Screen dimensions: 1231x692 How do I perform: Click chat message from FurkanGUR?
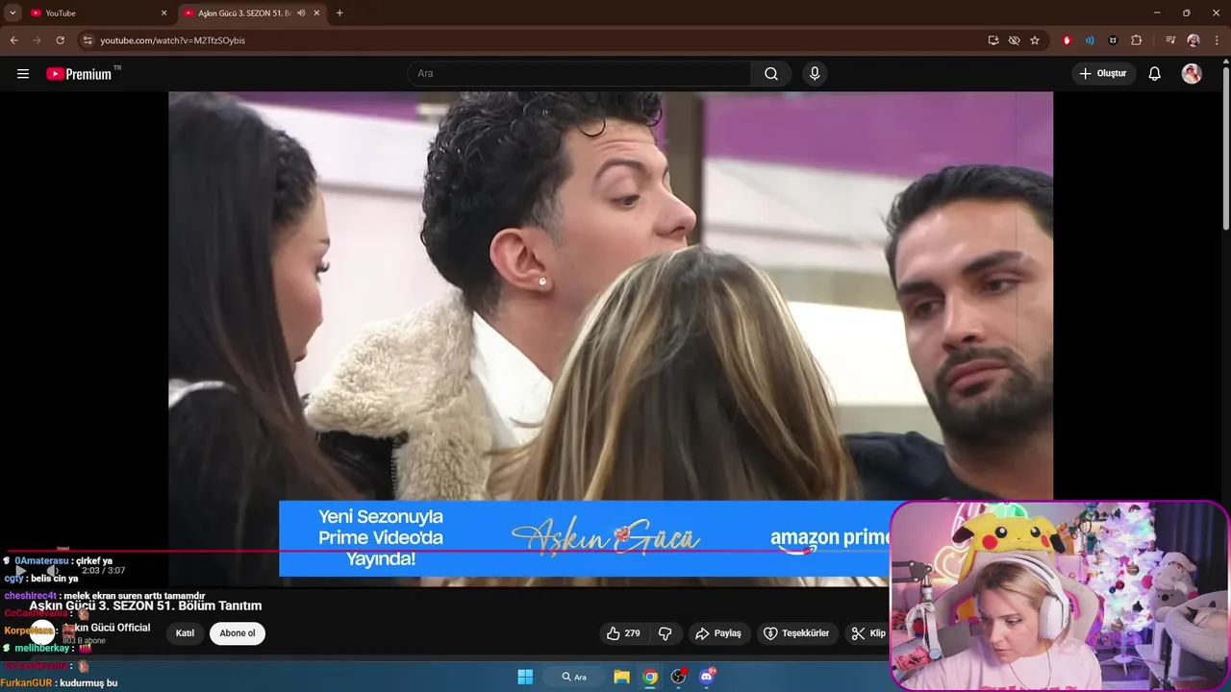point(59,683)
